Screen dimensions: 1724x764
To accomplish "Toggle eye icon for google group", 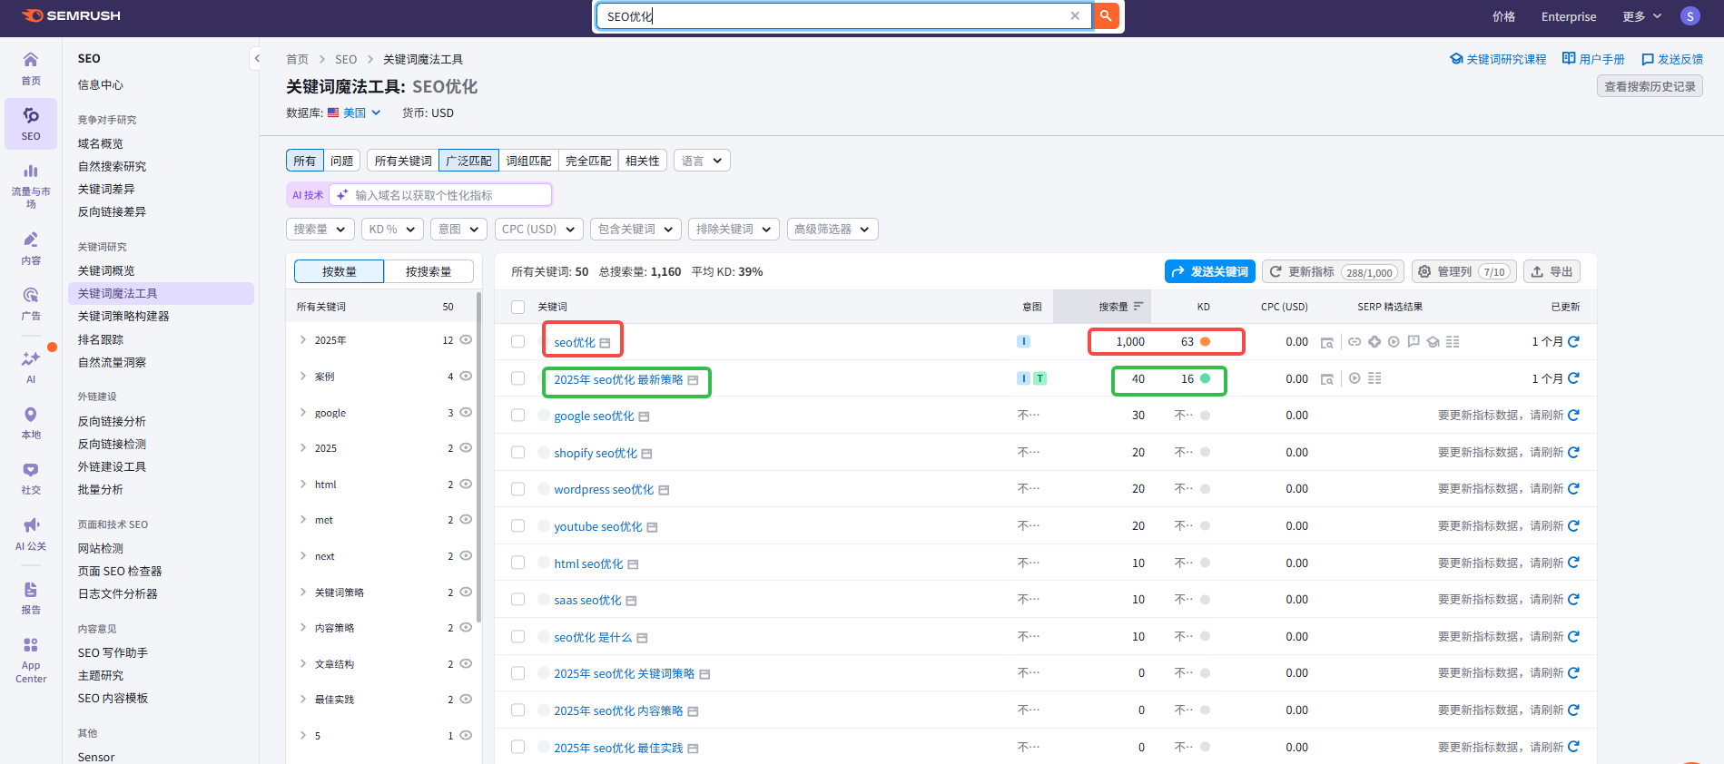I will (466, 412).
